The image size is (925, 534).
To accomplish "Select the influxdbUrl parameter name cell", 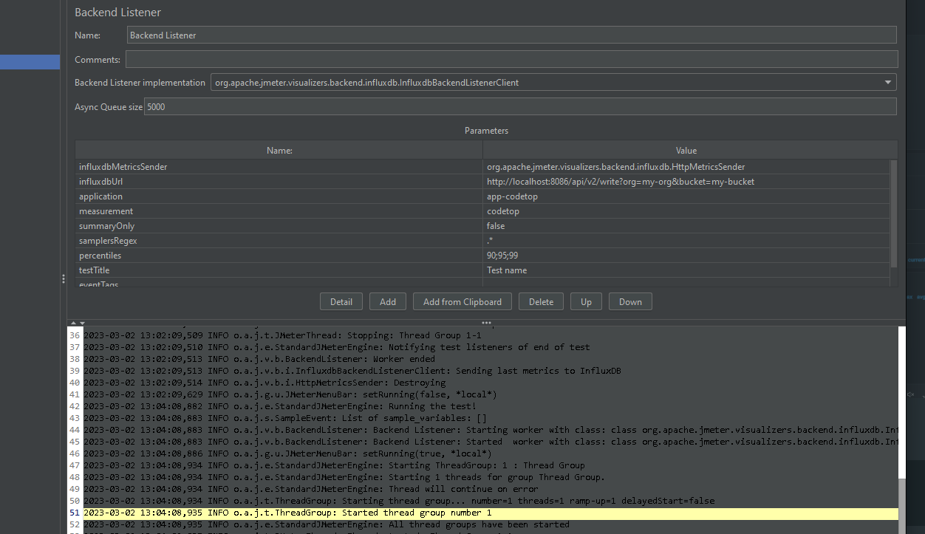I will point(279,182).
